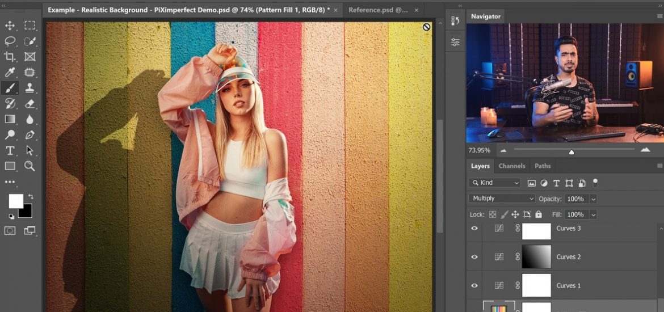Swap foreground and background colors

(31, 196)
